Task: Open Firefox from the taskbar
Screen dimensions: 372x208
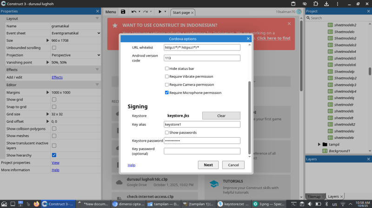Action: [x=36, y=203]
